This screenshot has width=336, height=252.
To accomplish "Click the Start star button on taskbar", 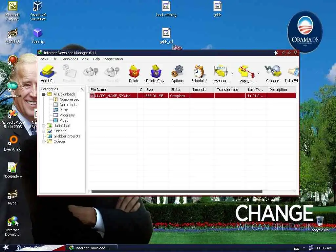I will click(x=6, y=247).
